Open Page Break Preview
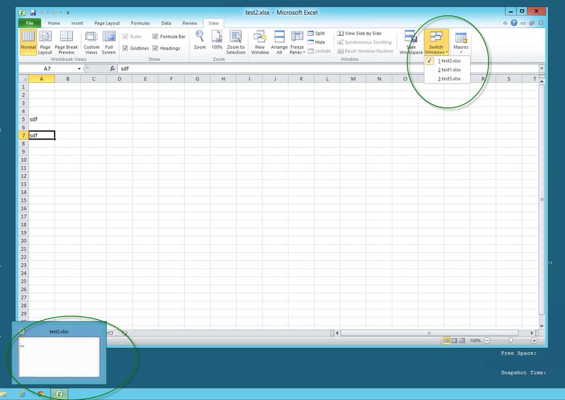This screenshot has height=400, width=565. (66, 42)
